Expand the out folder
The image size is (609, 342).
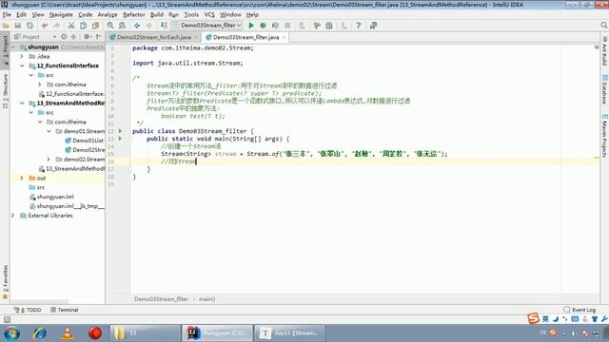22,178
